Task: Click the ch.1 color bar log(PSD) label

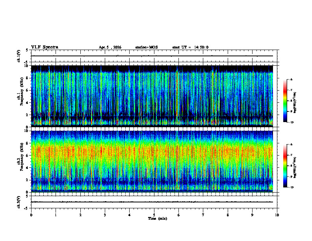Action: (295, 103)
